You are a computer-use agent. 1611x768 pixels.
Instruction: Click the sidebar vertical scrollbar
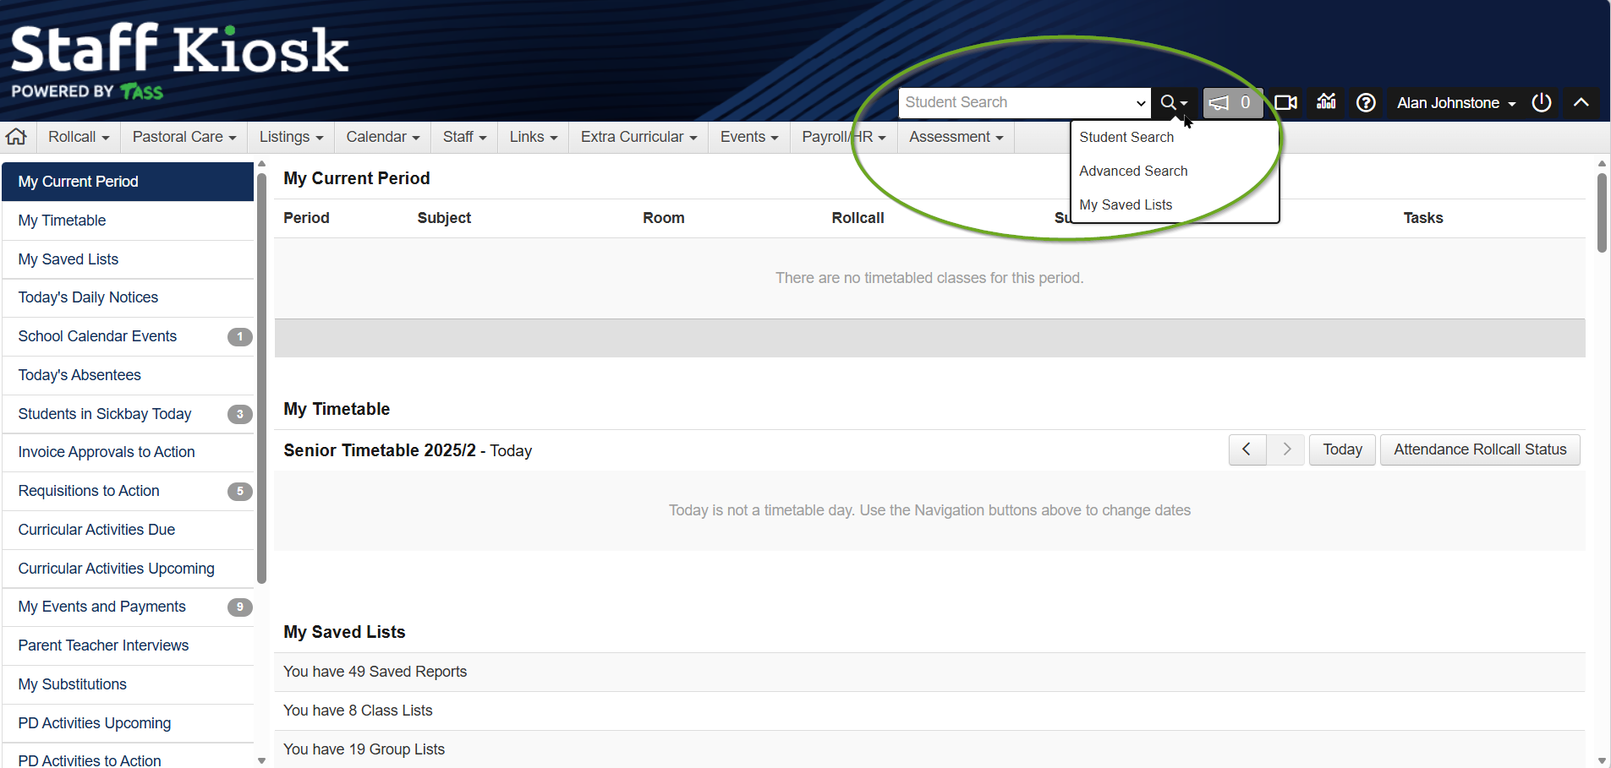[x=261, y=378]
